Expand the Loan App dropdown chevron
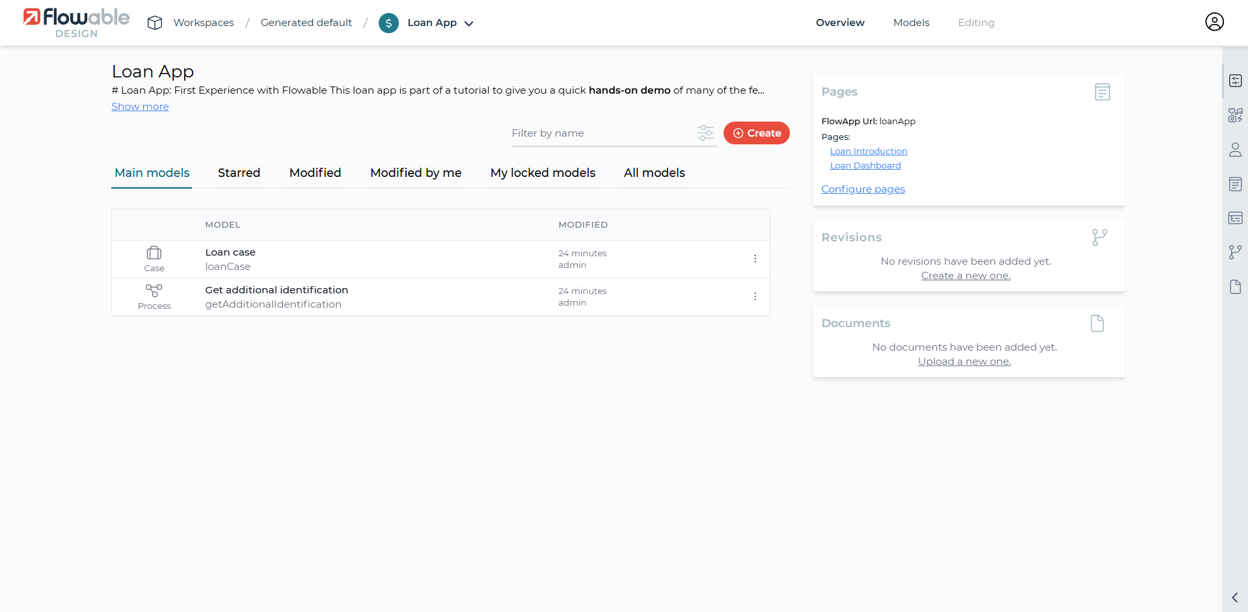The image size is (1248, 612). coord(469,23)
